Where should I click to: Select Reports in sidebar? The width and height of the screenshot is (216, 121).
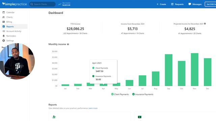pos(14,27)
